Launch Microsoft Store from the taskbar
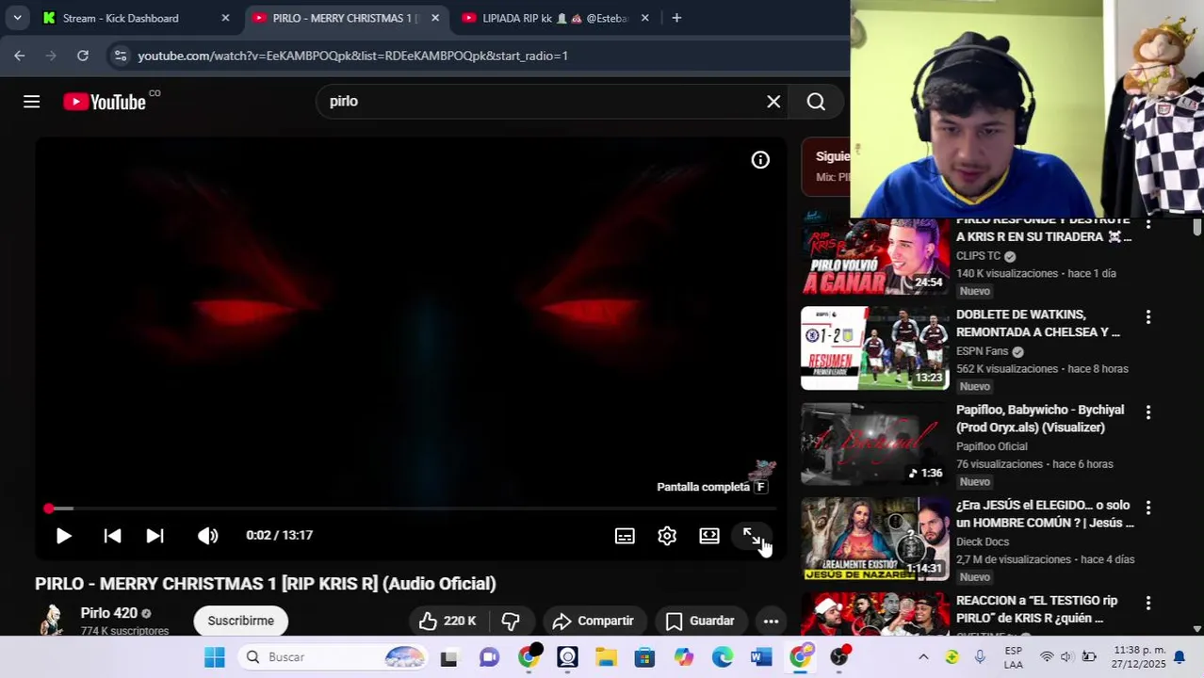Image resolution: width=1204 pixels, height=678 pixels. tap(644, 657)
